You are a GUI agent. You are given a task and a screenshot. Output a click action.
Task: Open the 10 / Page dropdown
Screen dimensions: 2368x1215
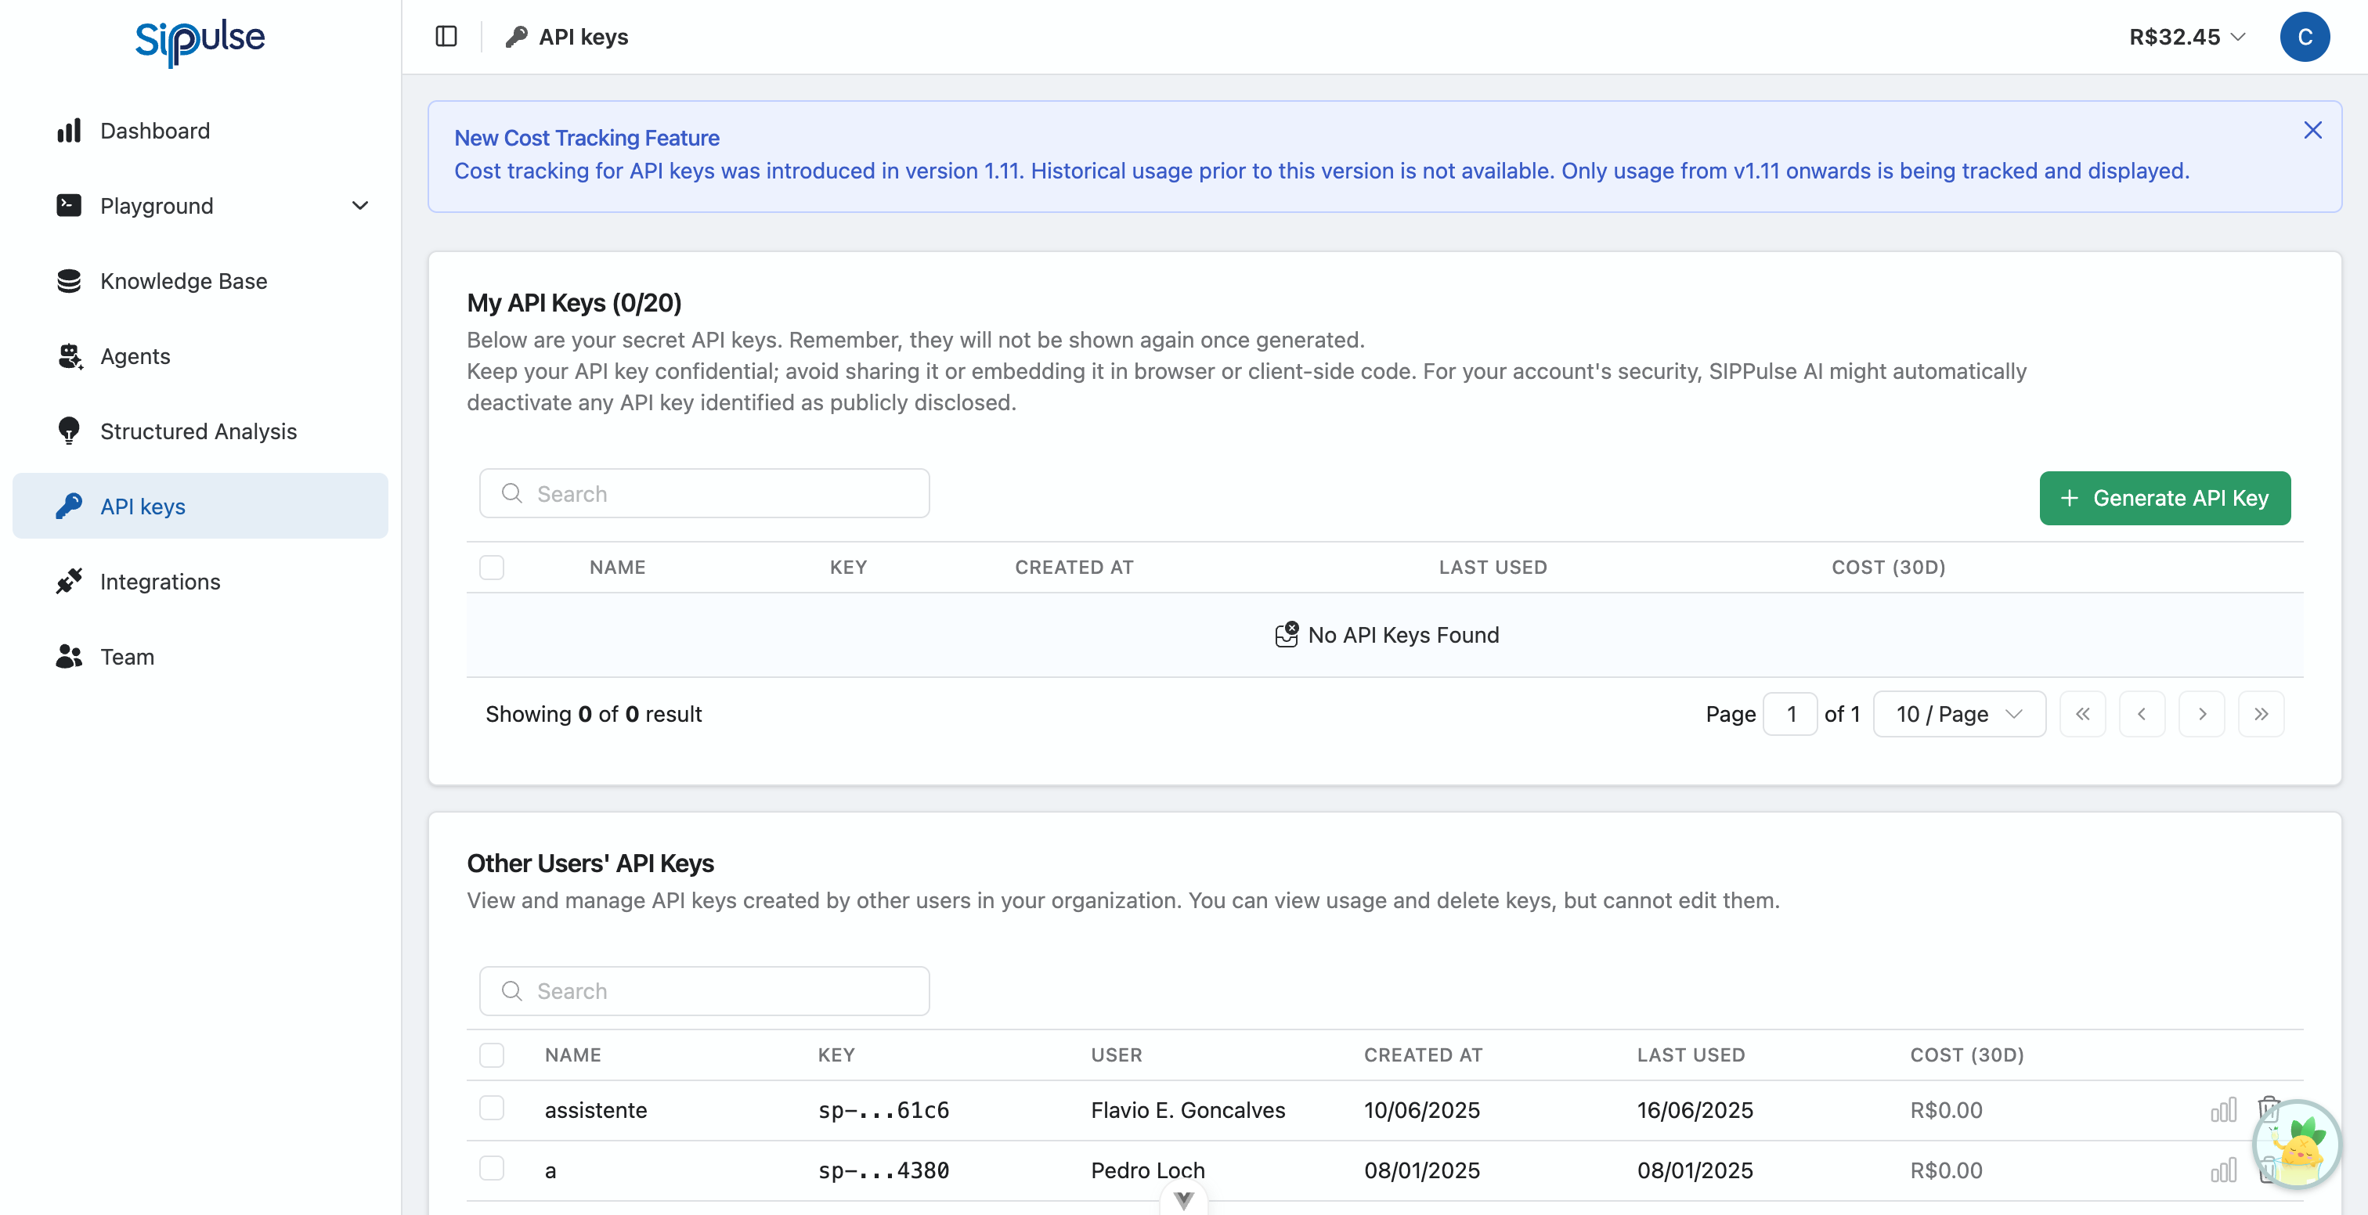coord(1959,713)
